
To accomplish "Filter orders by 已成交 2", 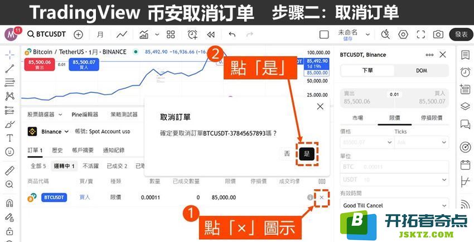I will click(x=117, y=166).
